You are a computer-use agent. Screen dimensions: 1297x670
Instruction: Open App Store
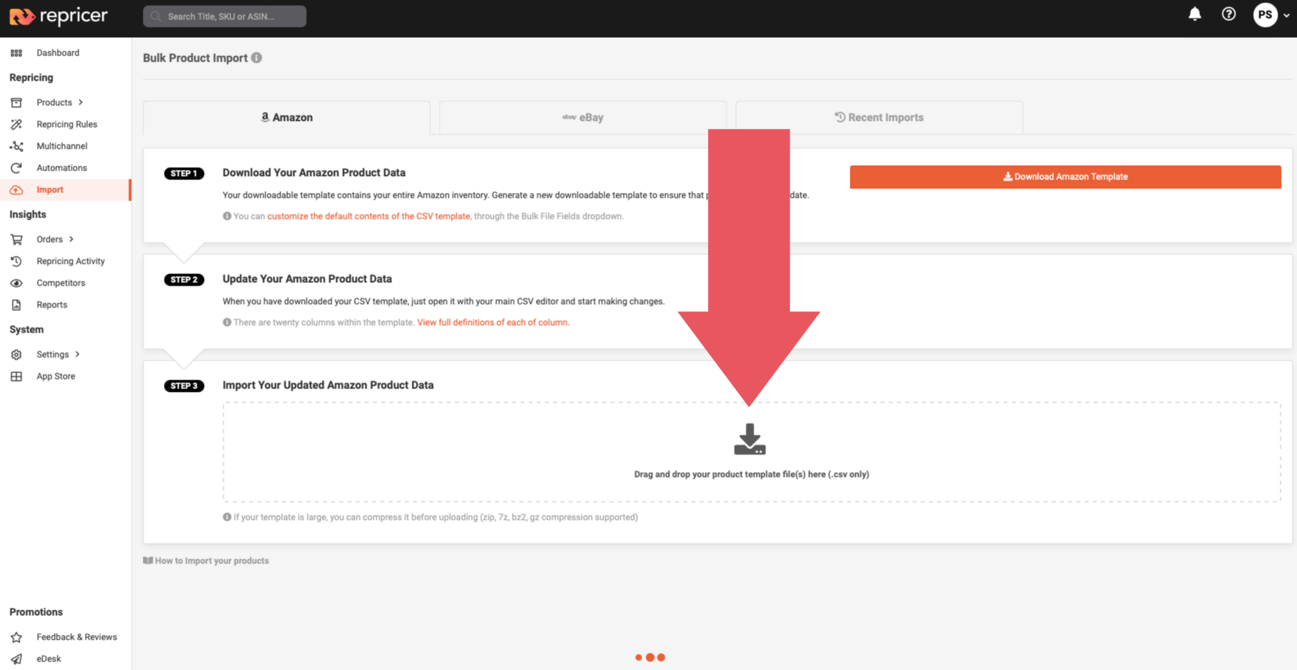tap(56, 376)
